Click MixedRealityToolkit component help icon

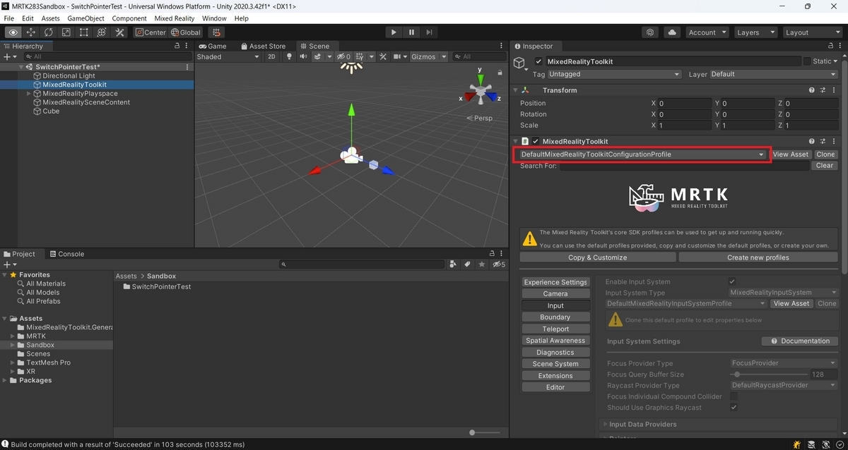[x=813, y=142]
